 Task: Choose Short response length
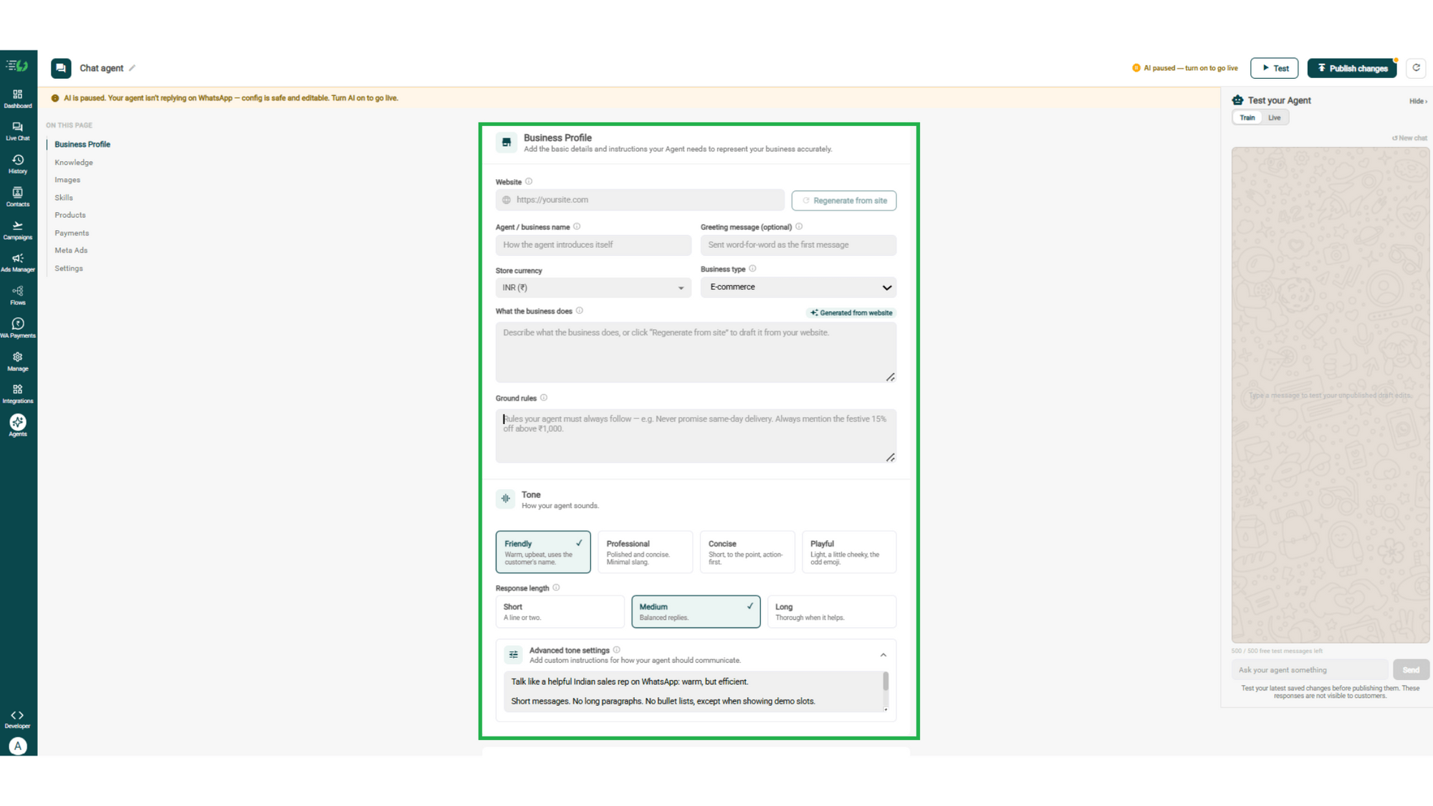560,612
